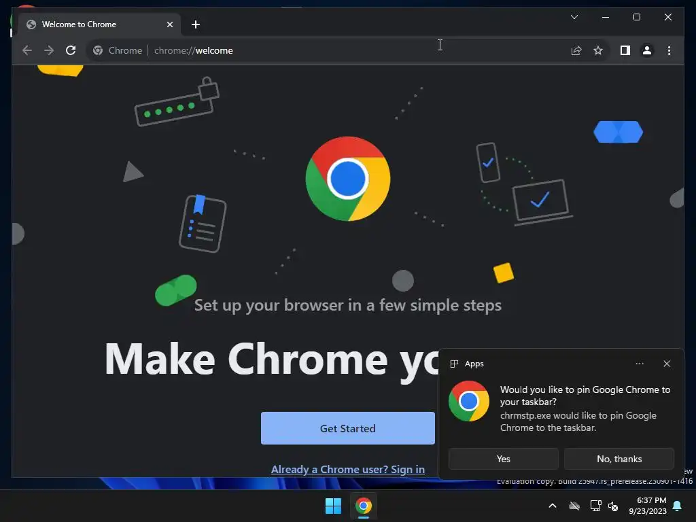Viewport: 696px width, 522px height.
Task: Click the forward navigation arrow
Action: [x=49, y=50]
